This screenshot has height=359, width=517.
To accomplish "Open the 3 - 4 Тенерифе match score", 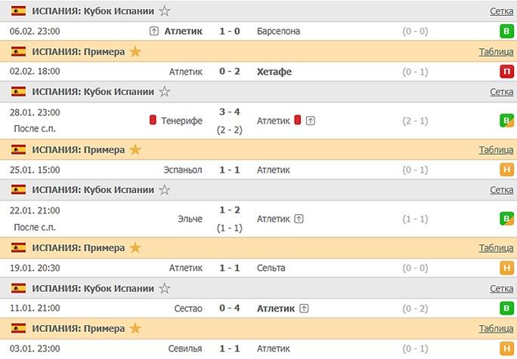I will click(x=230, y=112).
